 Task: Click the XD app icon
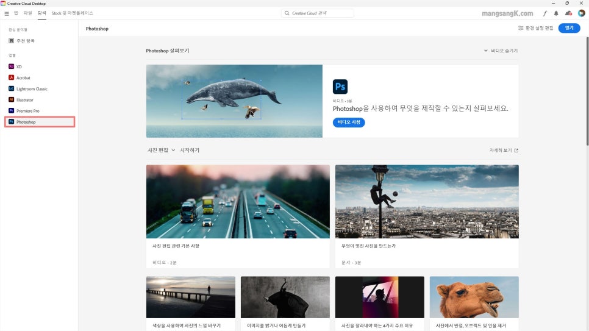click(x=11, y=66)
